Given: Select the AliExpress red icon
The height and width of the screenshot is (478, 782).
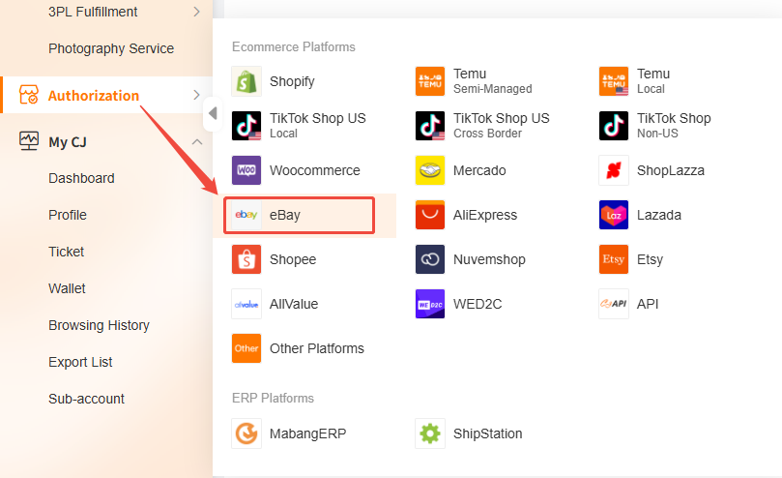Looking at the screenshot, I should pos(430,215).
